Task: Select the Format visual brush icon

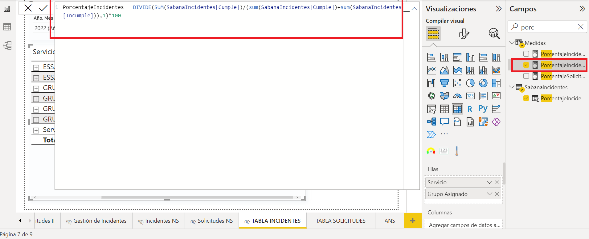Action: [x=464, y=34]
